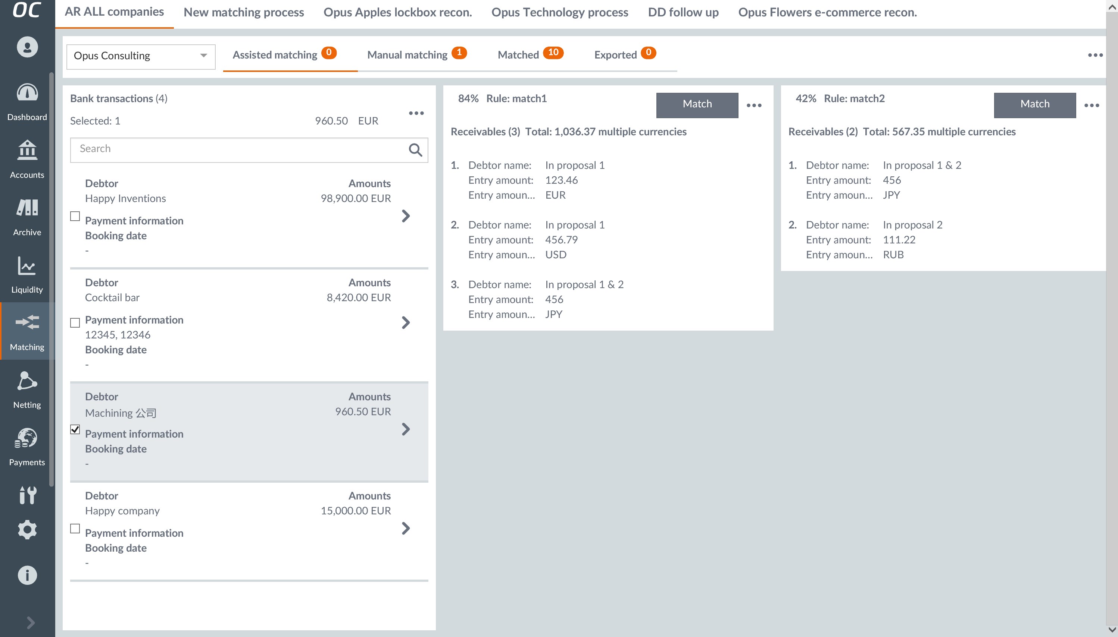Open settings gear in sidebar
The height and width of the screenshot is (637, 1118).
coord(27,530)
